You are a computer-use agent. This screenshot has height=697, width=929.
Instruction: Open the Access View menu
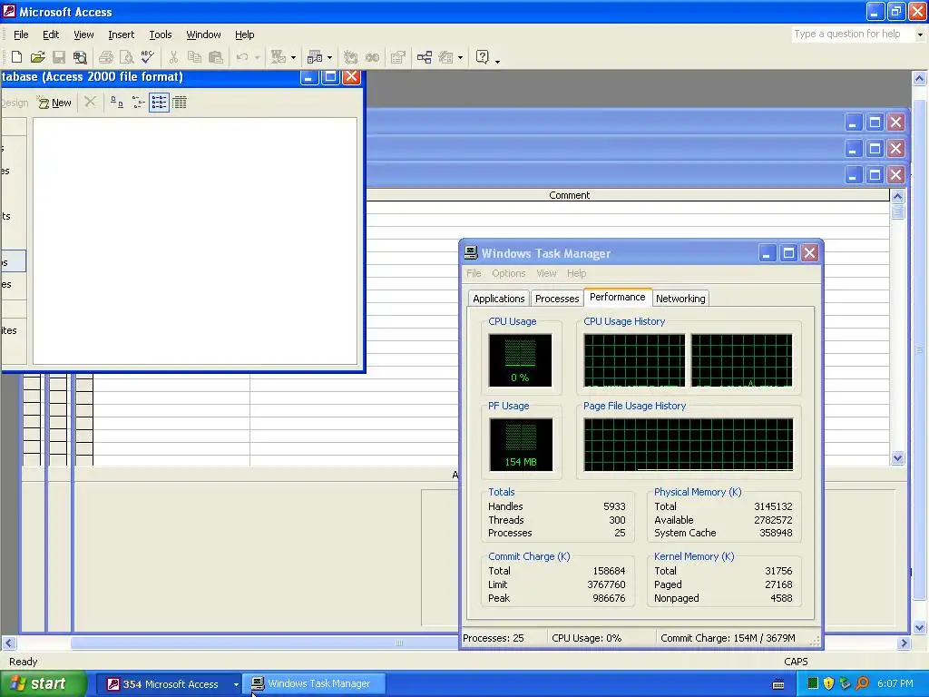[x=83, y=34]
